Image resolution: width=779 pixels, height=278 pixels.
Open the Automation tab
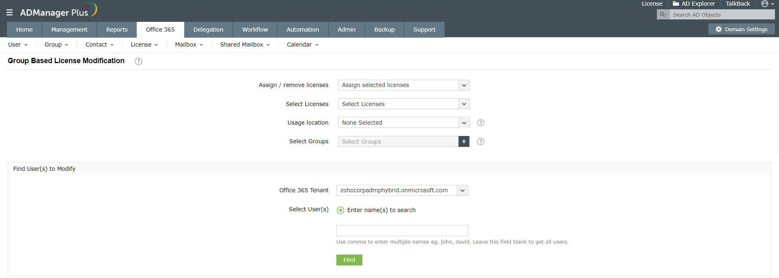303,30
